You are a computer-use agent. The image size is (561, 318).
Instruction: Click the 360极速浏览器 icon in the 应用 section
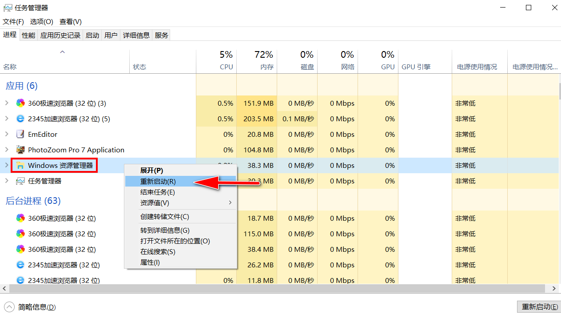pos(20,103)
